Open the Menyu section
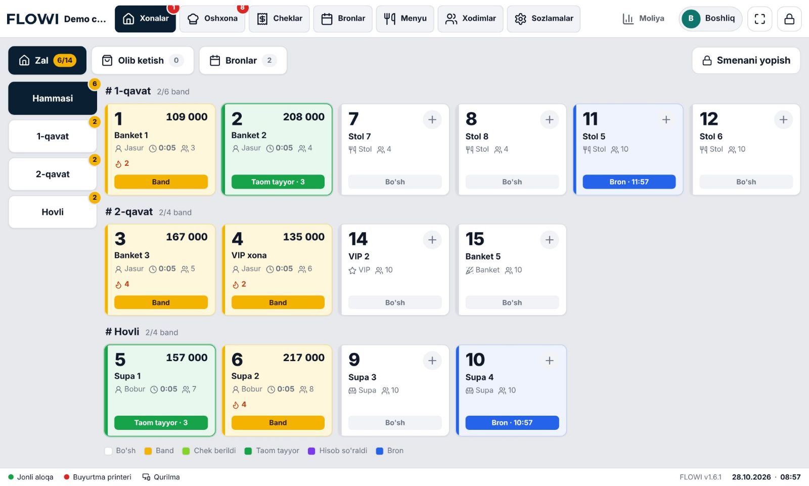This screenshot has height=486, width=809. tap(405, 19)
